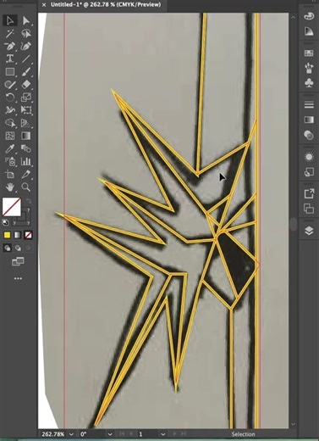Reset to default fill and stroke
The image size is (319, 441).
(5, 222)
